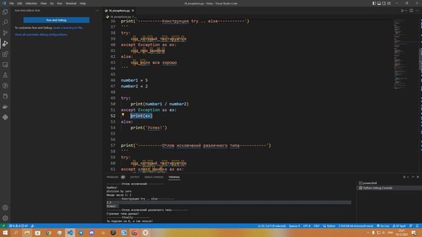
Task: Open the Source Control view
Action: tap(5, 33)
